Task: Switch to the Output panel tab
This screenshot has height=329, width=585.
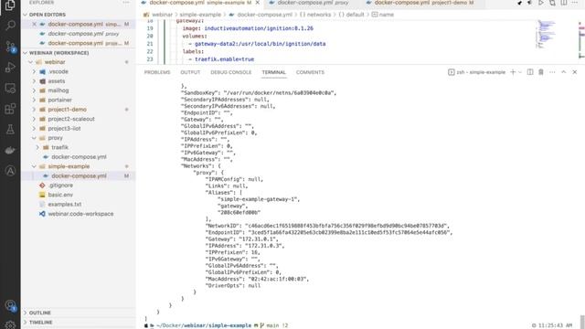Action: coord(190,72)
